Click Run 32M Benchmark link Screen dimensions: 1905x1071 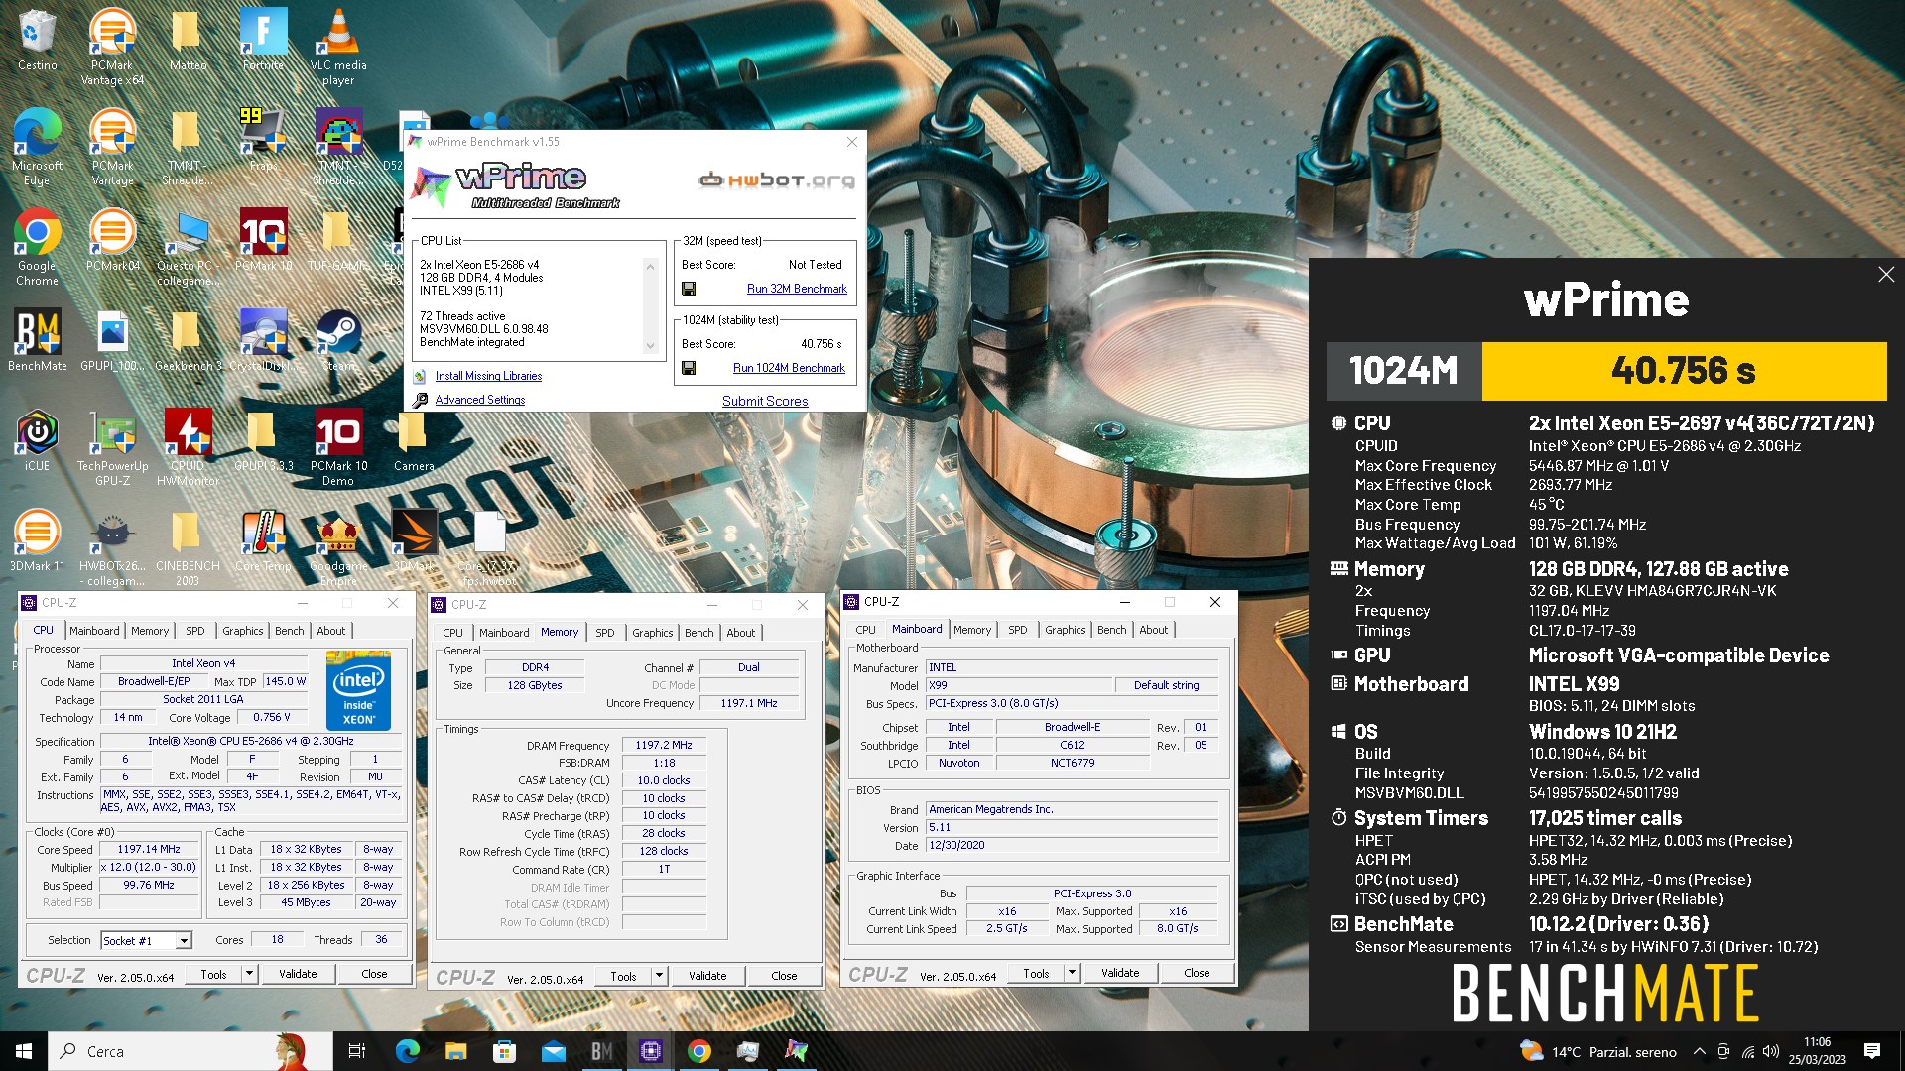[797, 289]
